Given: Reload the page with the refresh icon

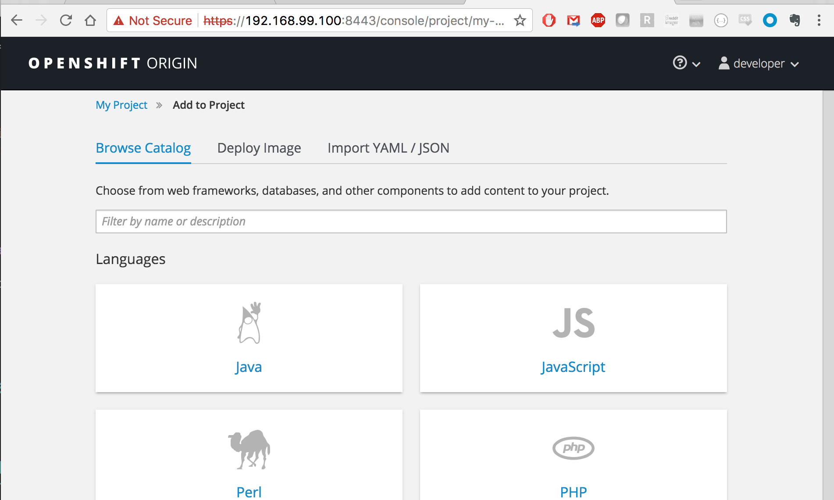Looking at the screenshot, I should coord(66,20).
